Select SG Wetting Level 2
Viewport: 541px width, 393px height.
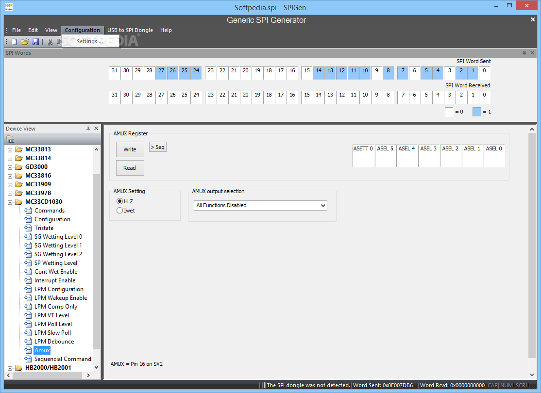58,254
